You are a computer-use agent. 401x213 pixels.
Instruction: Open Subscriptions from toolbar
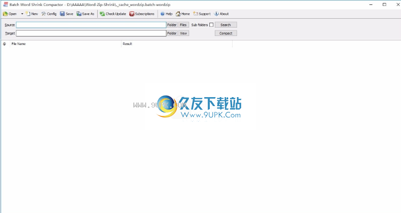pyautogui.click(x=142, y=14)
